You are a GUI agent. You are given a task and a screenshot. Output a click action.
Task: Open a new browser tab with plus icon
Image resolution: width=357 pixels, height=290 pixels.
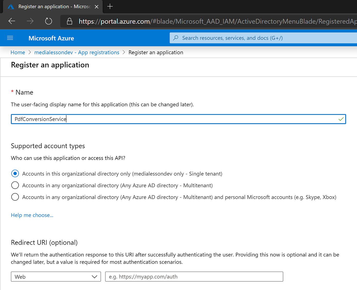point(110,6)
